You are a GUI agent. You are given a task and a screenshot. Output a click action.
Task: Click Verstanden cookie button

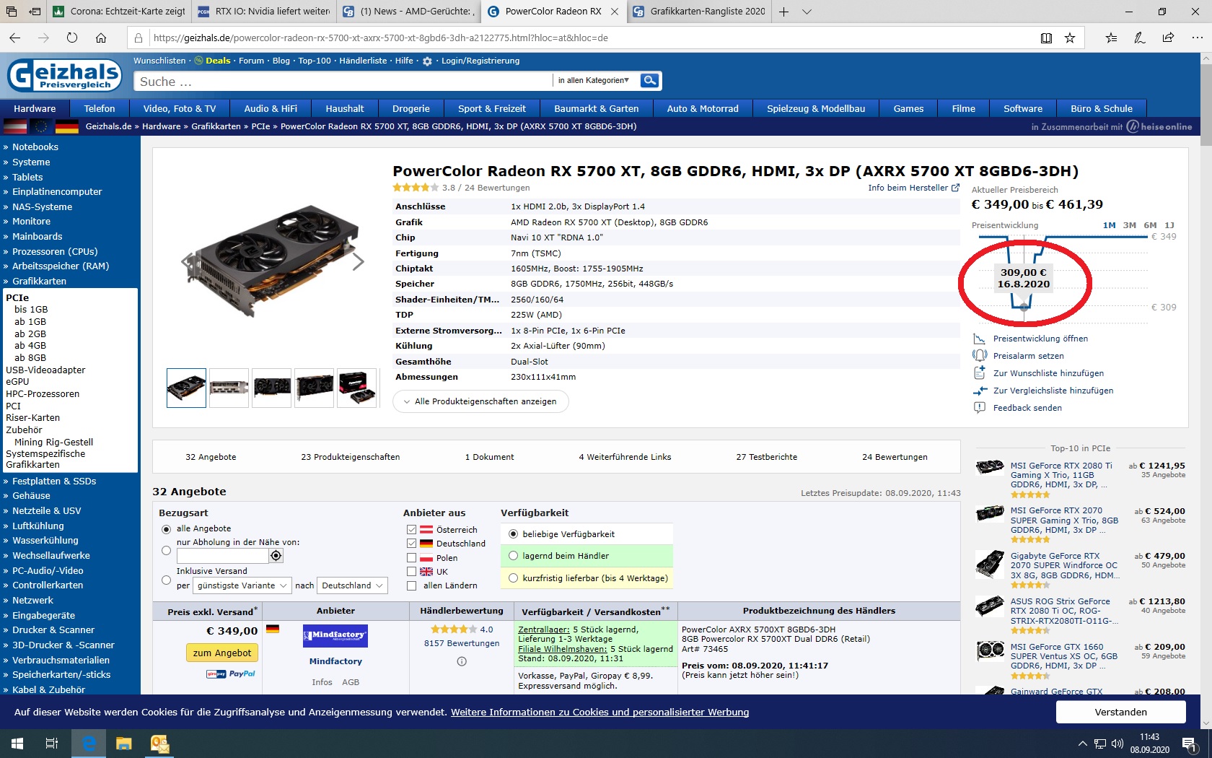click(x=1120, y=712)
